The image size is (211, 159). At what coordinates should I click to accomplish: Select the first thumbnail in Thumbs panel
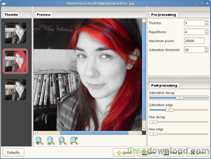pyautogui.click(x=16, y=33)
